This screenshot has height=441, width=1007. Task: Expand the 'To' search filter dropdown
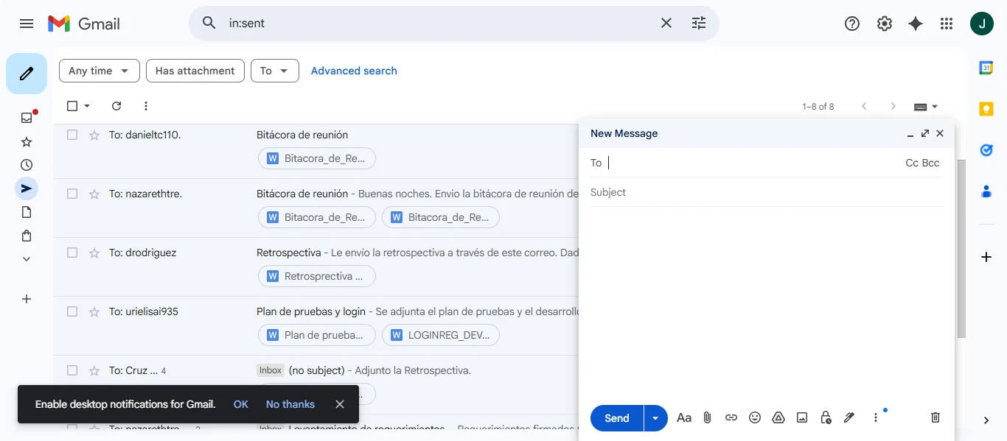coord(274,71)
